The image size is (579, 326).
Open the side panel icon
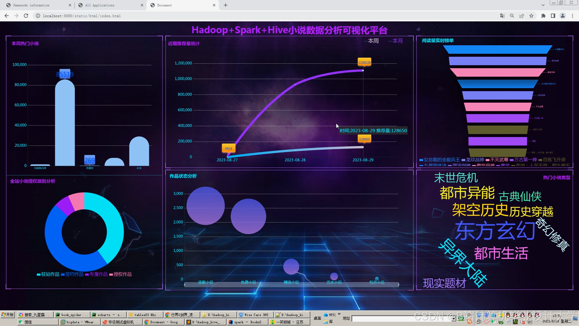click(553, 16)
